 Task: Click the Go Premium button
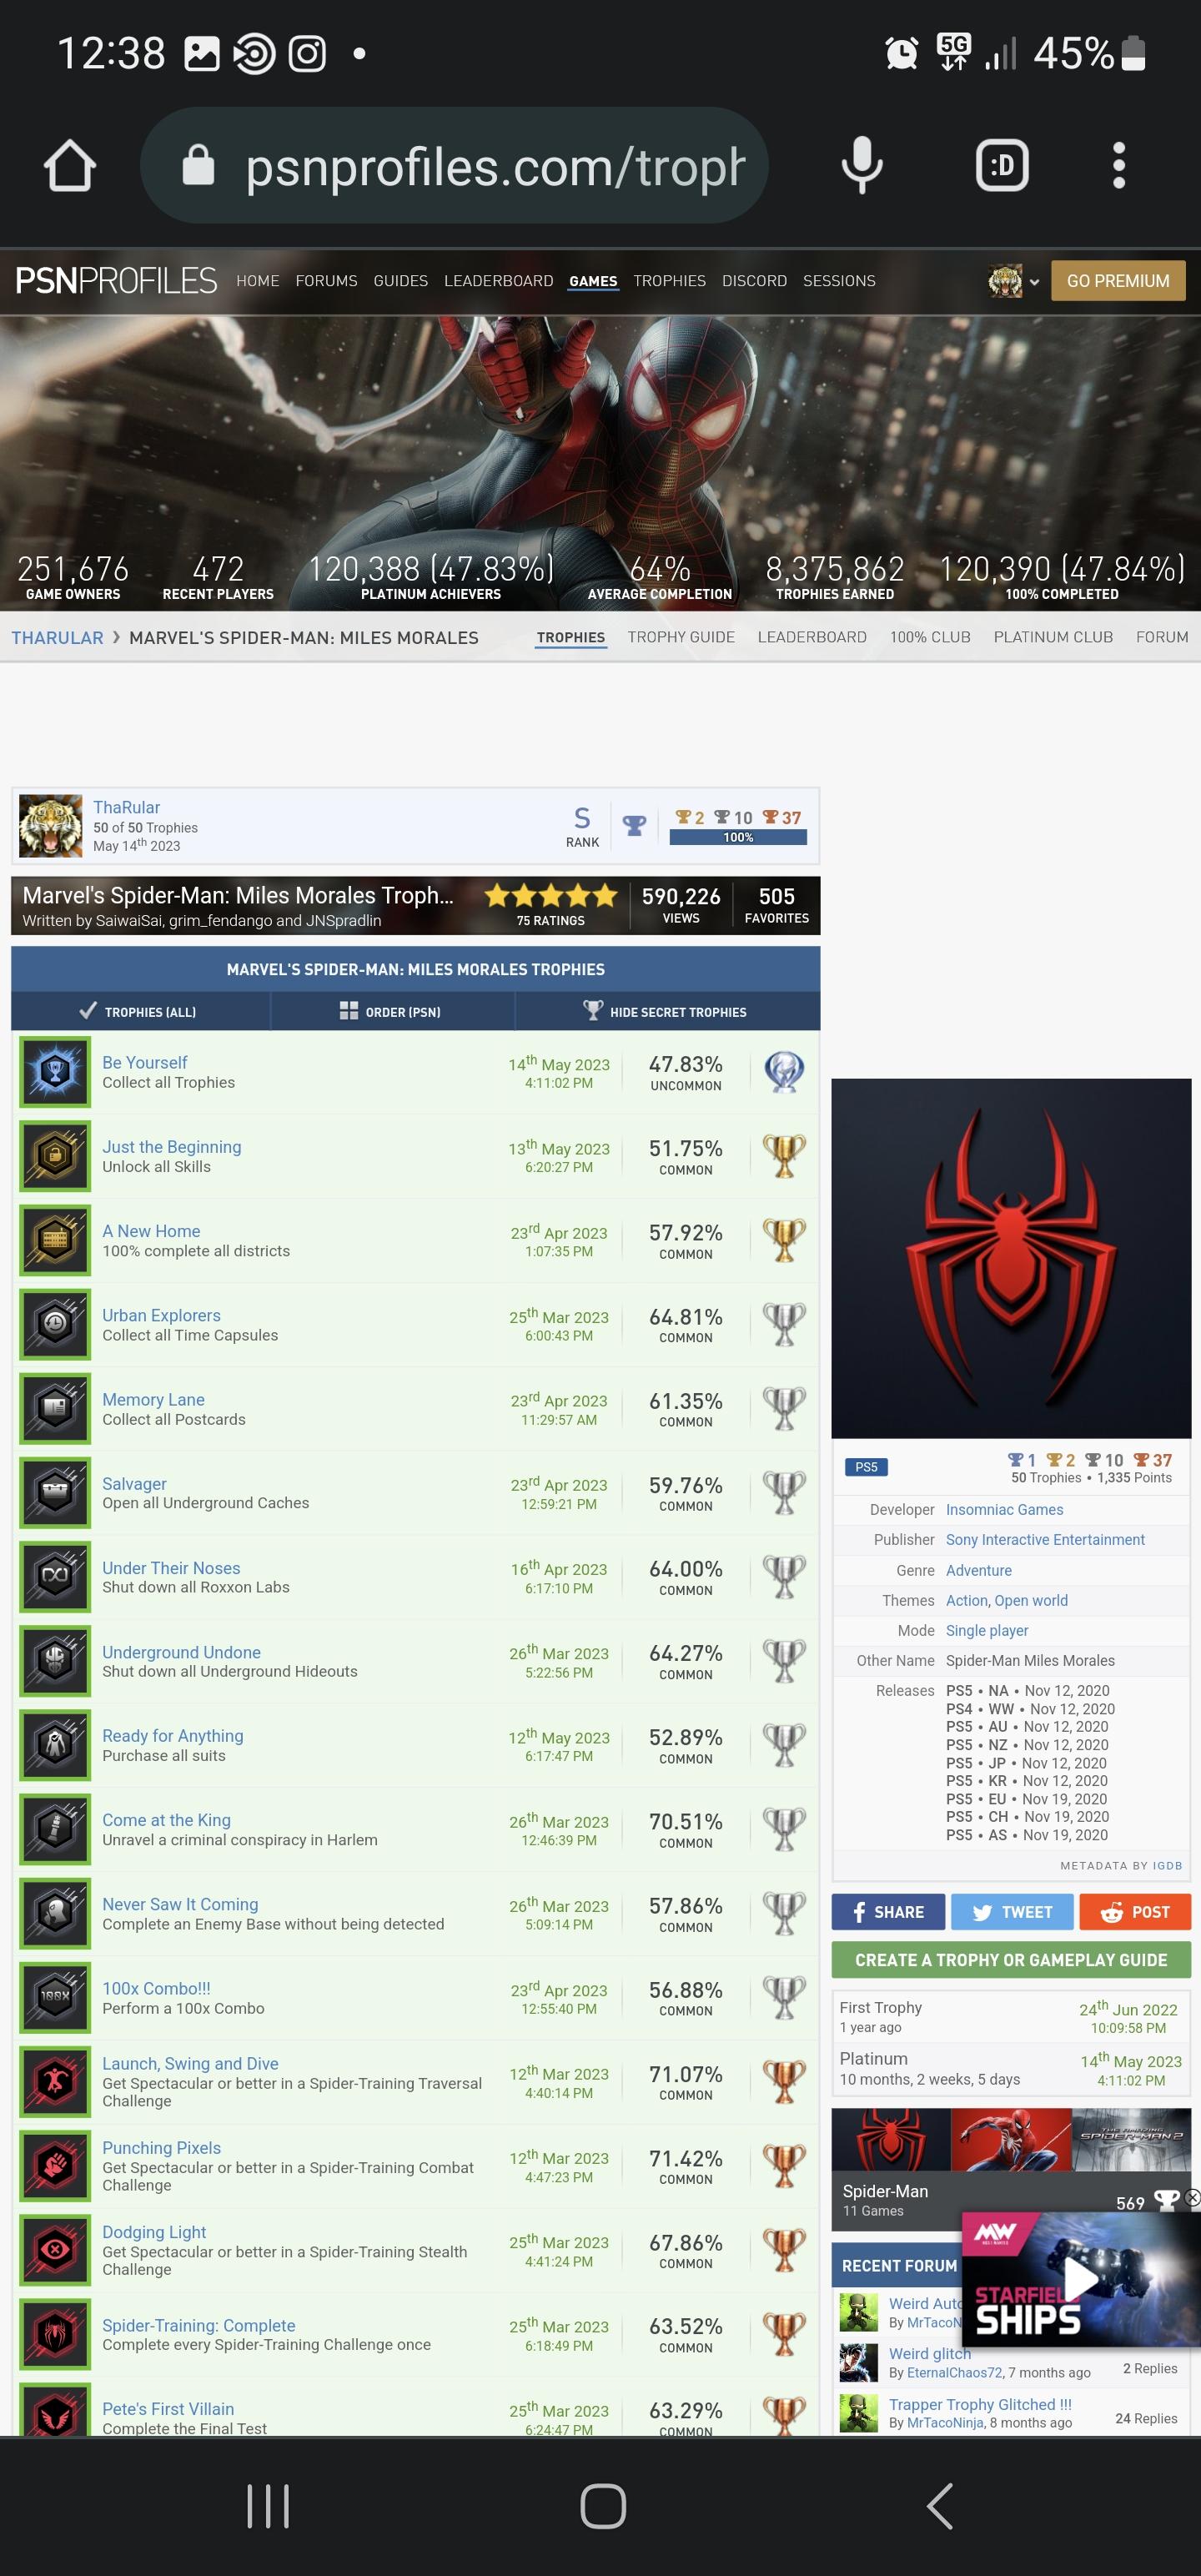tap(1118, 281)
